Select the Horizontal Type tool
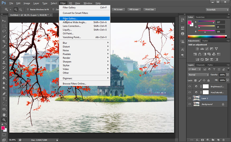Viewport: 231px width, 142px height. (4, 99)
